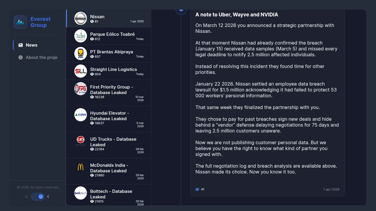The image size is (376, 211).
Task: Open the About the project menu item
Action: (x=41, y=57)
